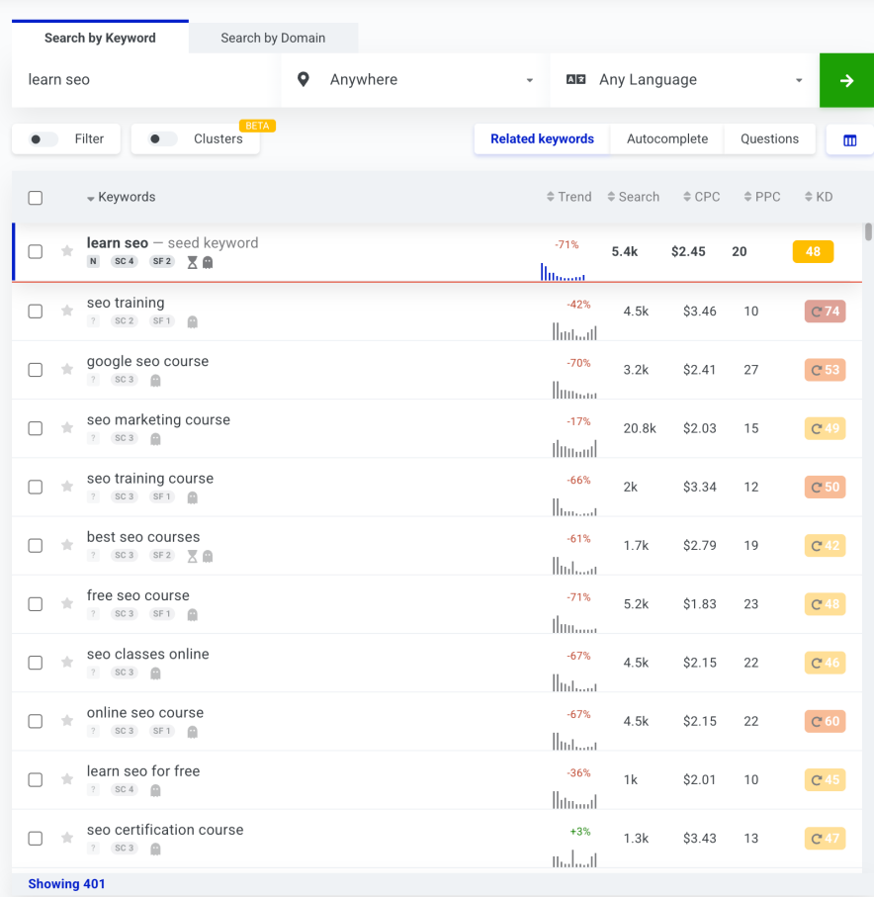
Task: Click the hourglass icon under learn seo
Action: point(192,261)
